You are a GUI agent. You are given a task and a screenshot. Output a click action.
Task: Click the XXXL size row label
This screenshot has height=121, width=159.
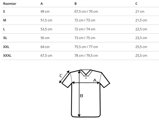(x=7, y=55)
